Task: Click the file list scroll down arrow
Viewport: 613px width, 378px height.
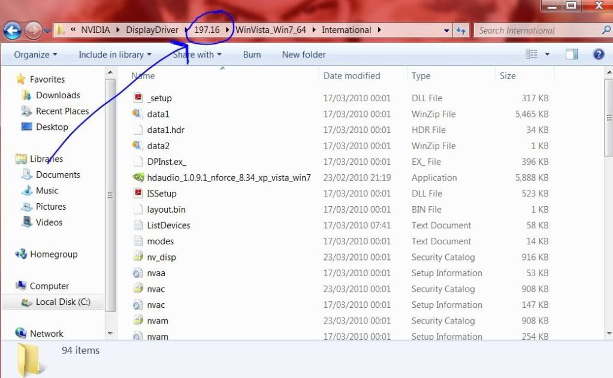Action: [x=609, y=334]
